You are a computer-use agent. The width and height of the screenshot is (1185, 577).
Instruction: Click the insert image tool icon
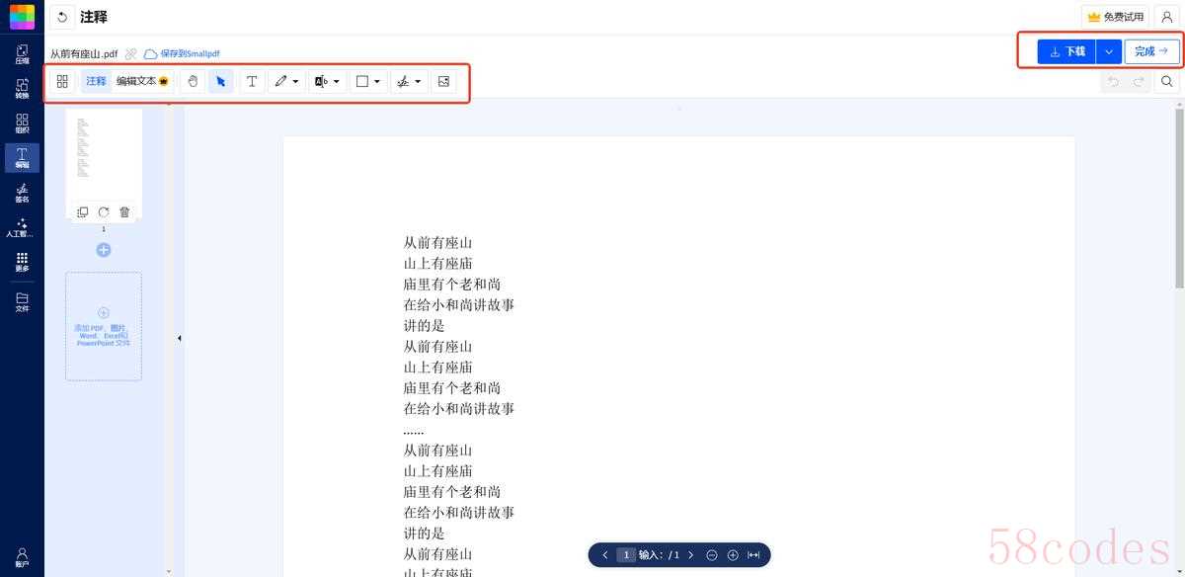[x=443, y=81]
